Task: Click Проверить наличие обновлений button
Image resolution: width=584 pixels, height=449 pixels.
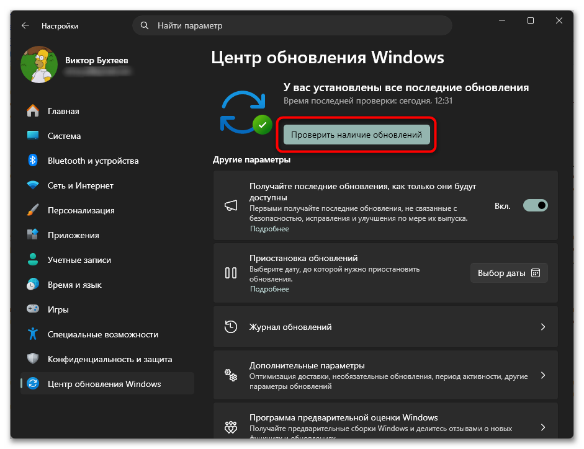Action: pos(356,135)
